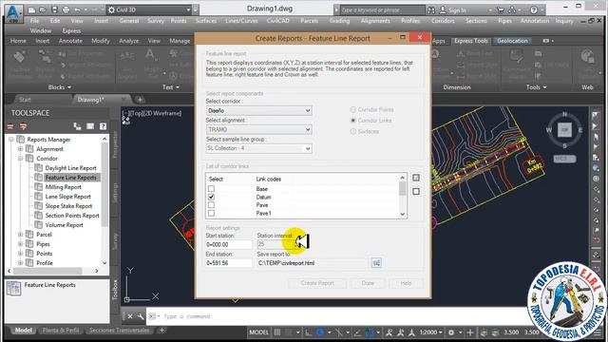Click the Toolspace help question mark icon
The width and height of the screenshot is (608, 342).
click(103, 126)
